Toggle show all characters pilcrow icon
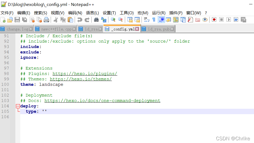The width and height of the screenshot is (254, 143). (154, 20)
